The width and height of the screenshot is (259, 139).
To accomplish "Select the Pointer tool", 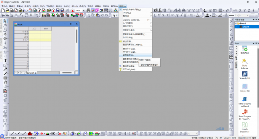I will pos(5,21).
